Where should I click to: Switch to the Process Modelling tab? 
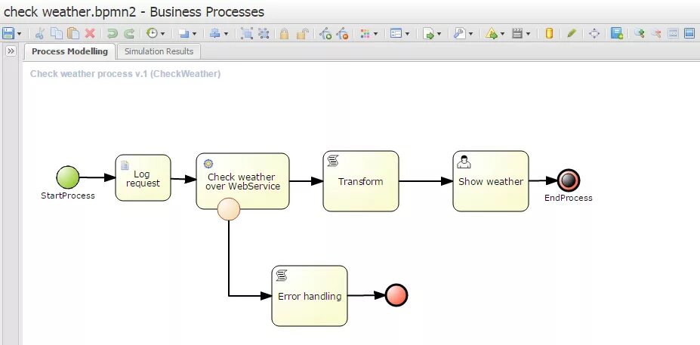pos(69,51)
